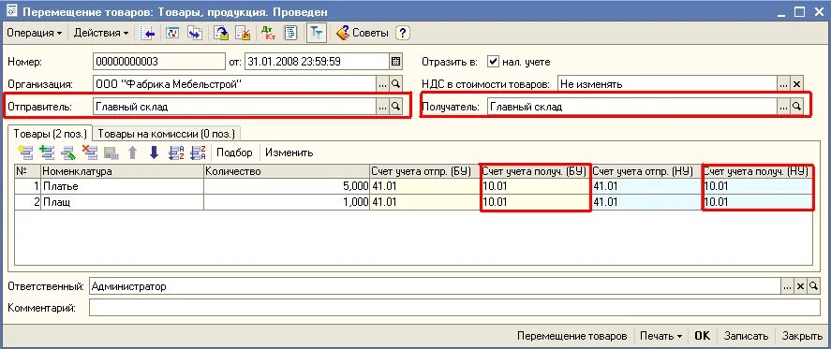Click the Номенклатура column header
This screenshot has height=349, width=831.
tap(123, 171)
